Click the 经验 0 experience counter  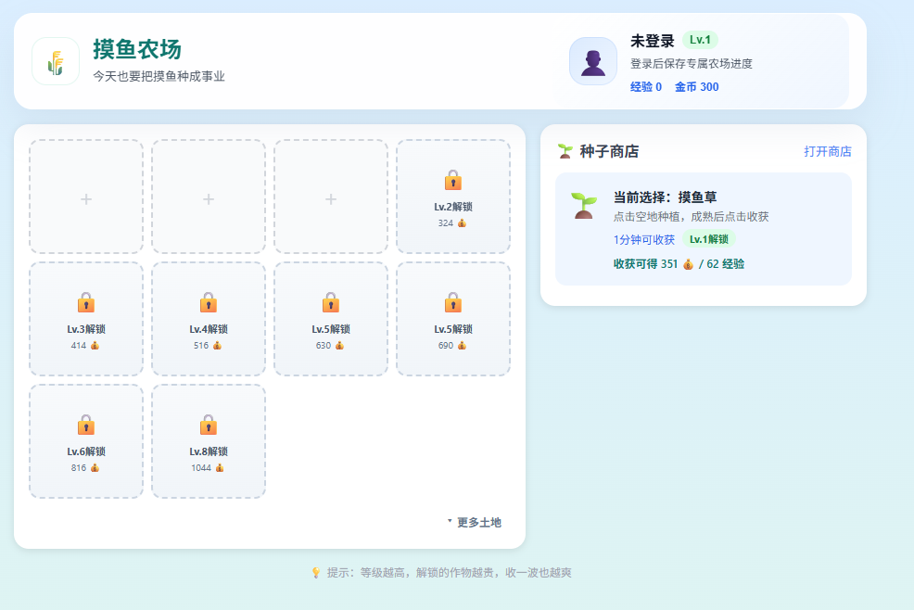pyautogui.click(x=646, y=87)
